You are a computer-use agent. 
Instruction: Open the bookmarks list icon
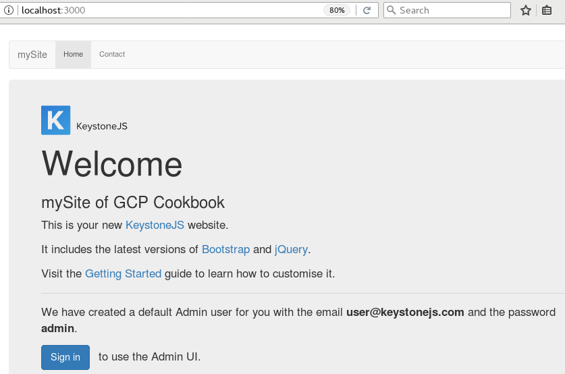(x=547, y=10)
